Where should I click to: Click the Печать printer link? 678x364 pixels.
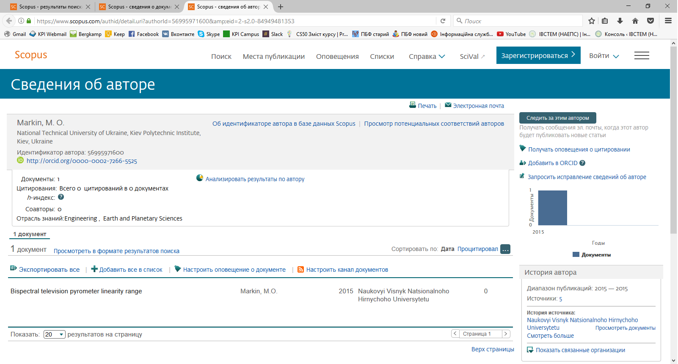click(423, 105)
